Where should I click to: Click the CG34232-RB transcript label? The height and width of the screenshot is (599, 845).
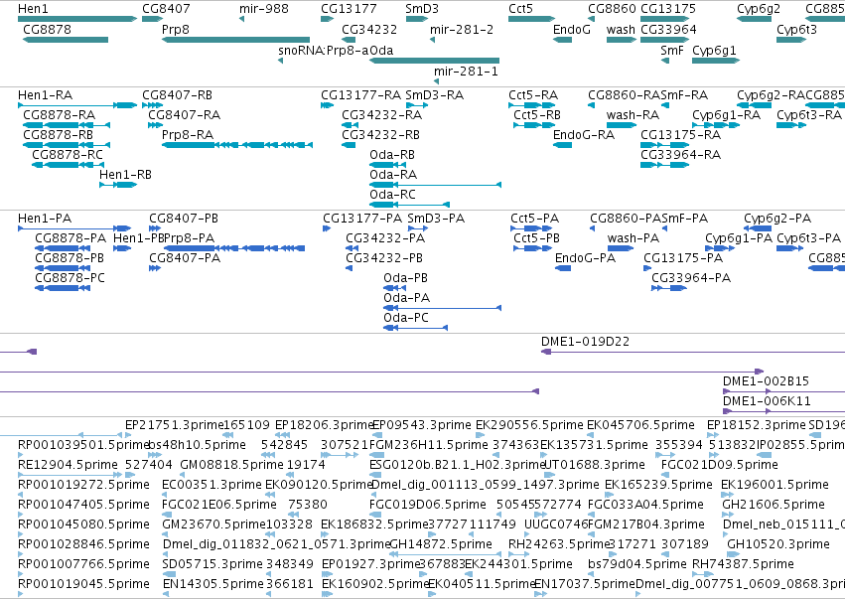pos(380,135)
